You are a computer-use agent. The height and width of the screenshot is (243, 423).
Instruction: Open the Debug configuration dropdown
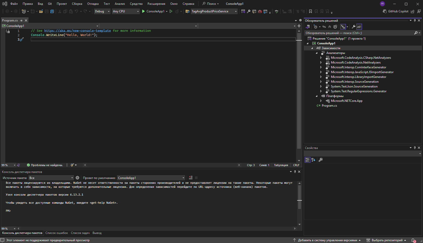(x=102, y=11)
